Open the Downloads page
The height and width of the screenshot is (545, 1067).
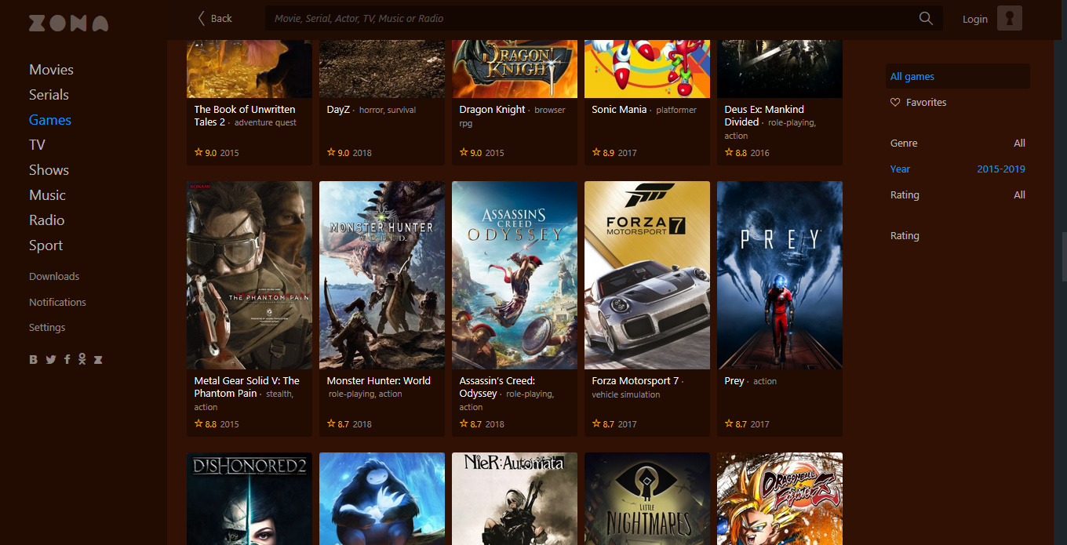[54, 276]
